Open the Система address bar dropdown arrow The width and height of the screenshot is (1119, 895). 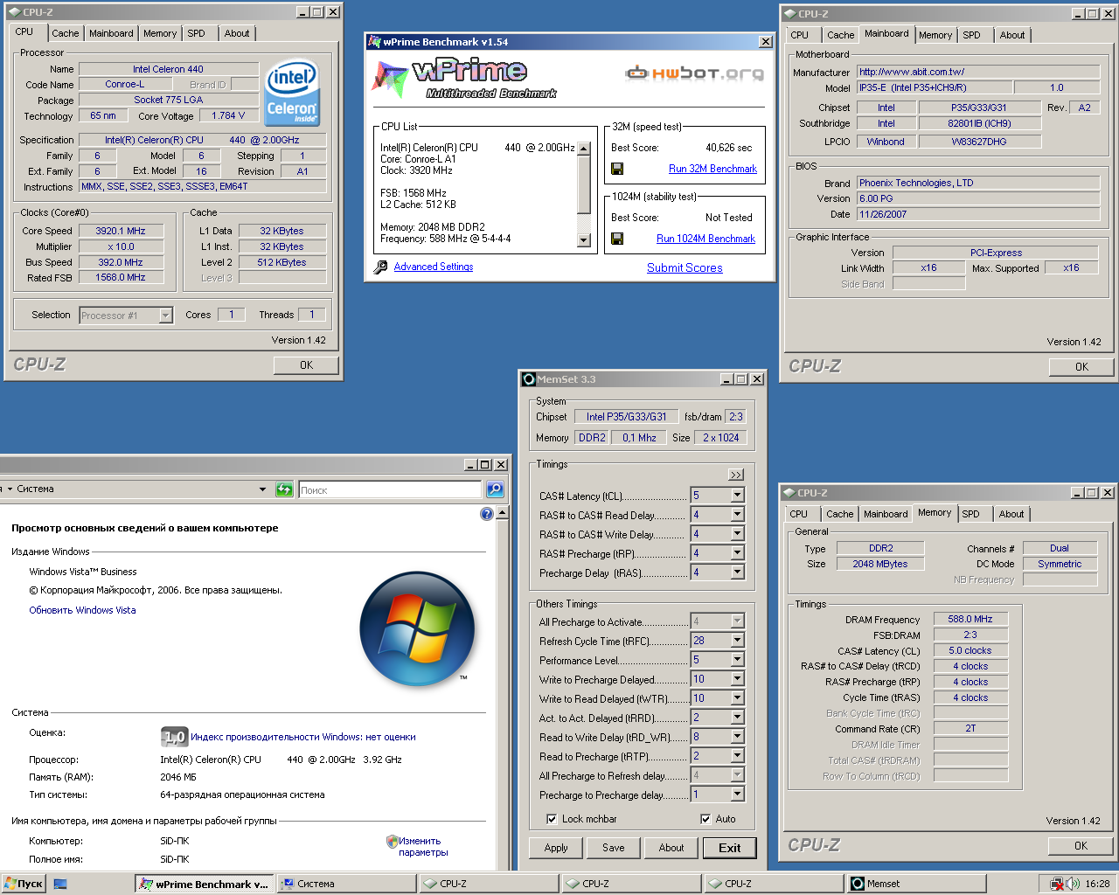(x=262, y=489)
